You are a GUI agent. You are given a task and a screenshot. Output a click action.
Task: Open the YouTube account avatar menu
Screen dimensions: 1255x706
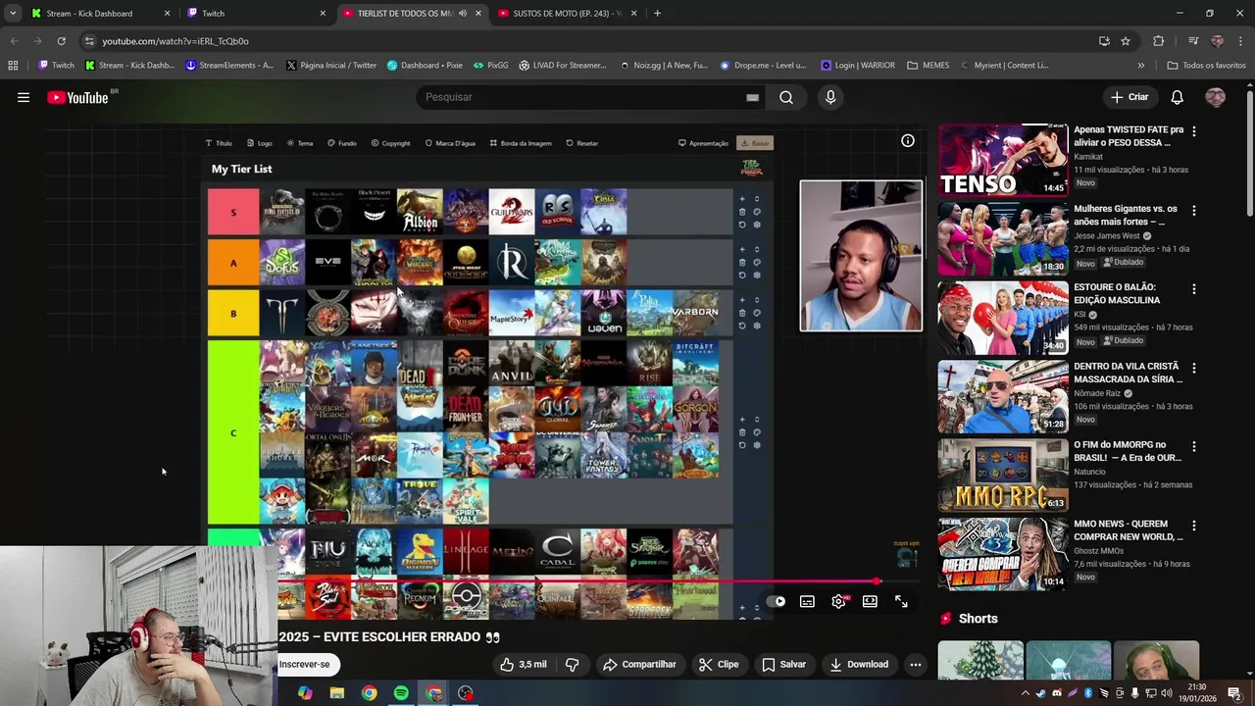(1215, 97)
